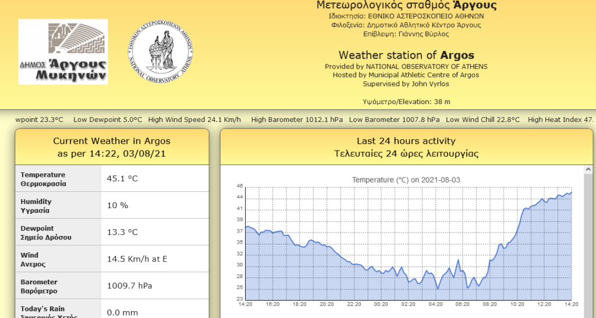Click 'Low Barometer 1007.8 hPa' ticker item
This screenshot has height=318, width=596.
pyautogui.click(x=394, y=120)
